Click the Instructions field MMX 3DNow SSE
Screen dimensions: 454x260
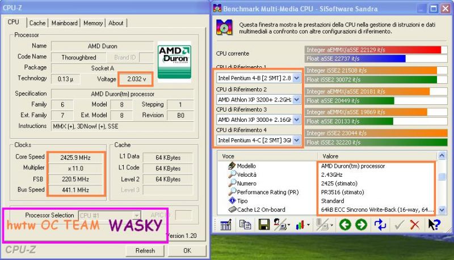pos(123,126)
